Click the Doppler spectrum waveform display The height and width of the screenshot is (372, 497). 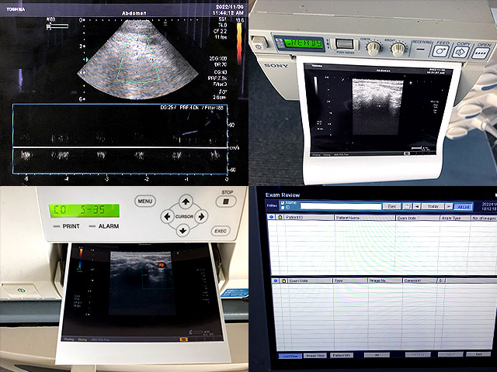pos(120,139)
